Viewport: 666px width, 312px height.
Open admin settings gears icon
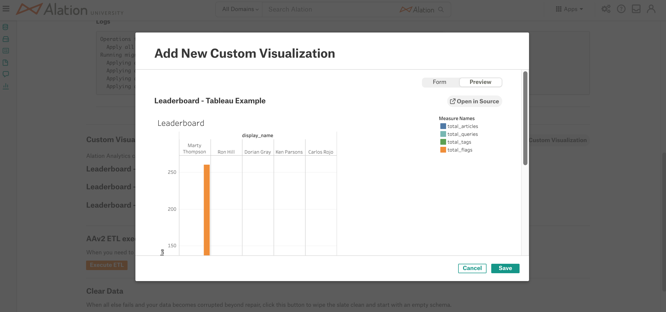(x=606, y=9)
